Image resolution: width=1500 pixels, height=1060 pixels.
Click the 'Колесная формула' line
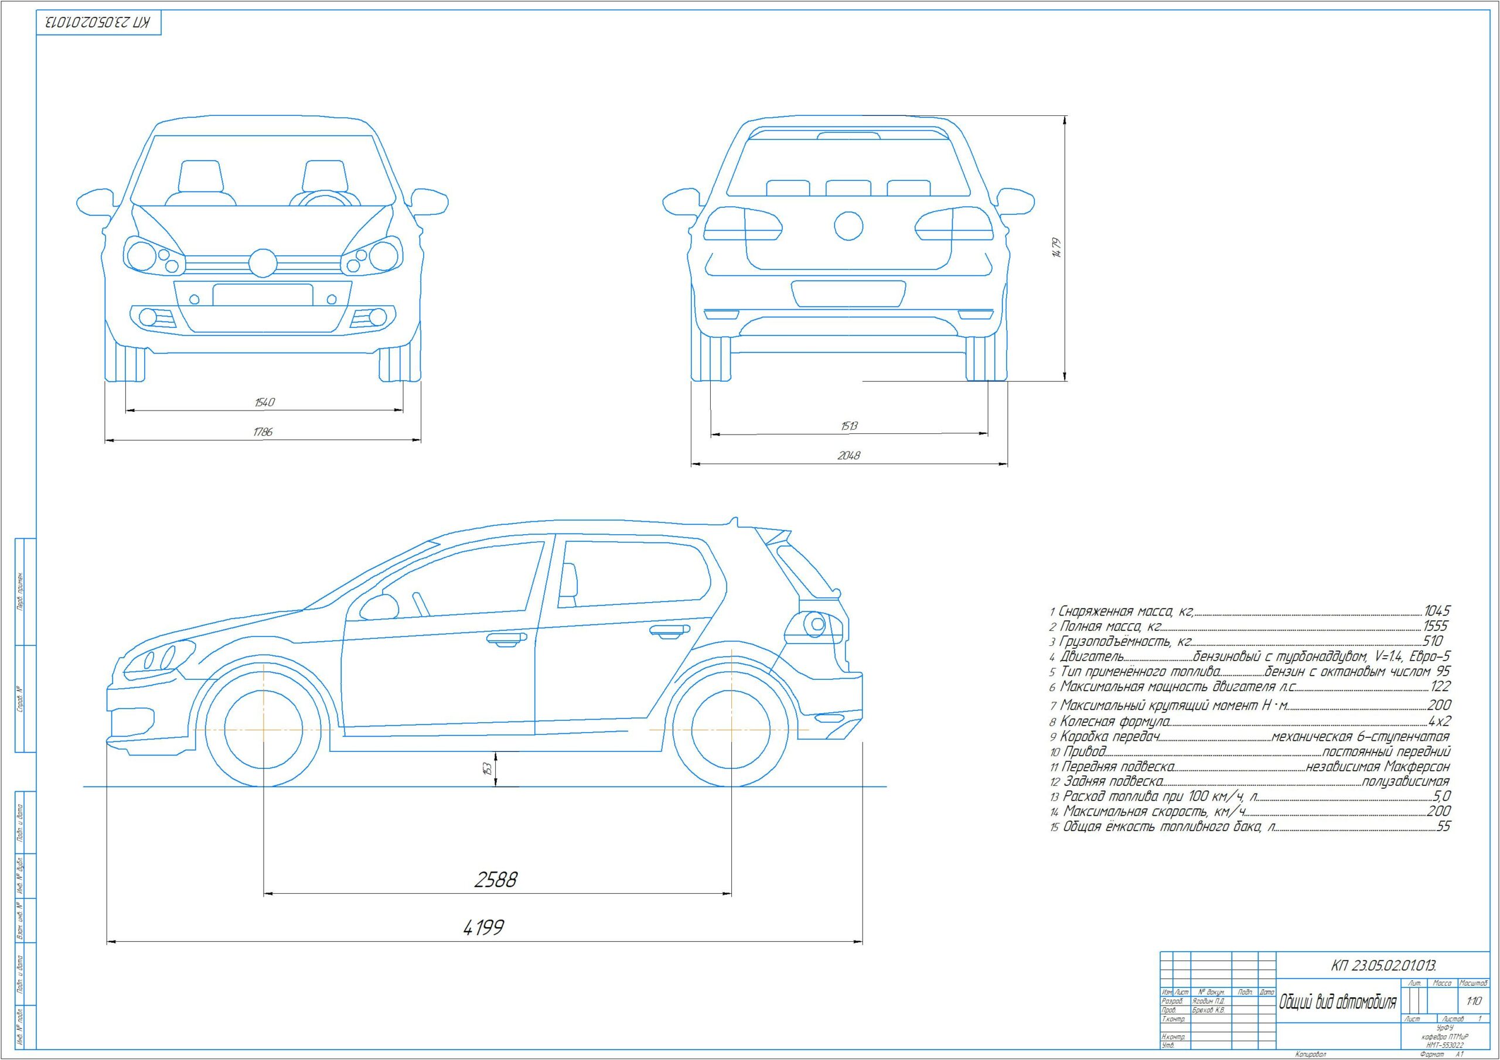click(1250, 722)
